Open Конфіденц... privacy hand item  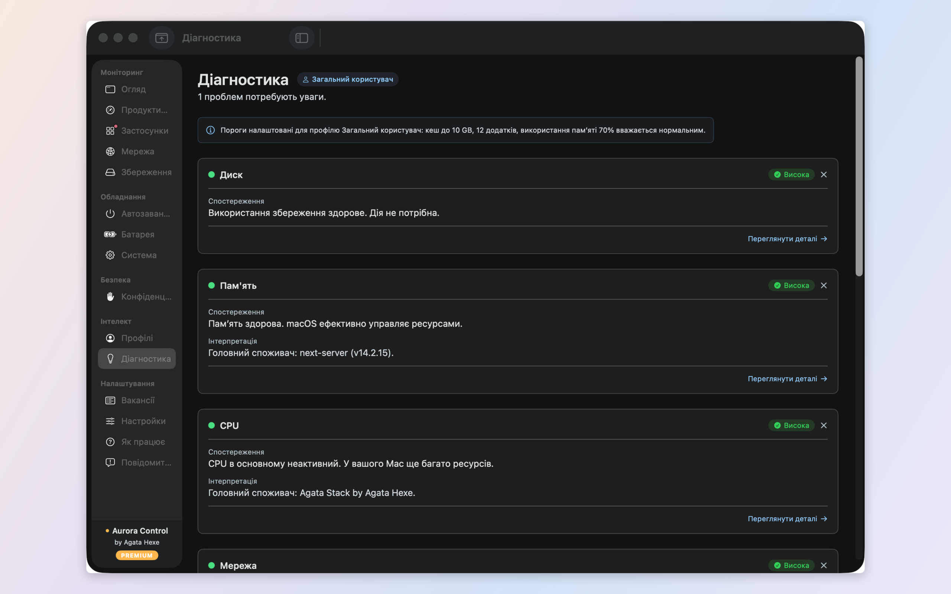pos(137,297)
